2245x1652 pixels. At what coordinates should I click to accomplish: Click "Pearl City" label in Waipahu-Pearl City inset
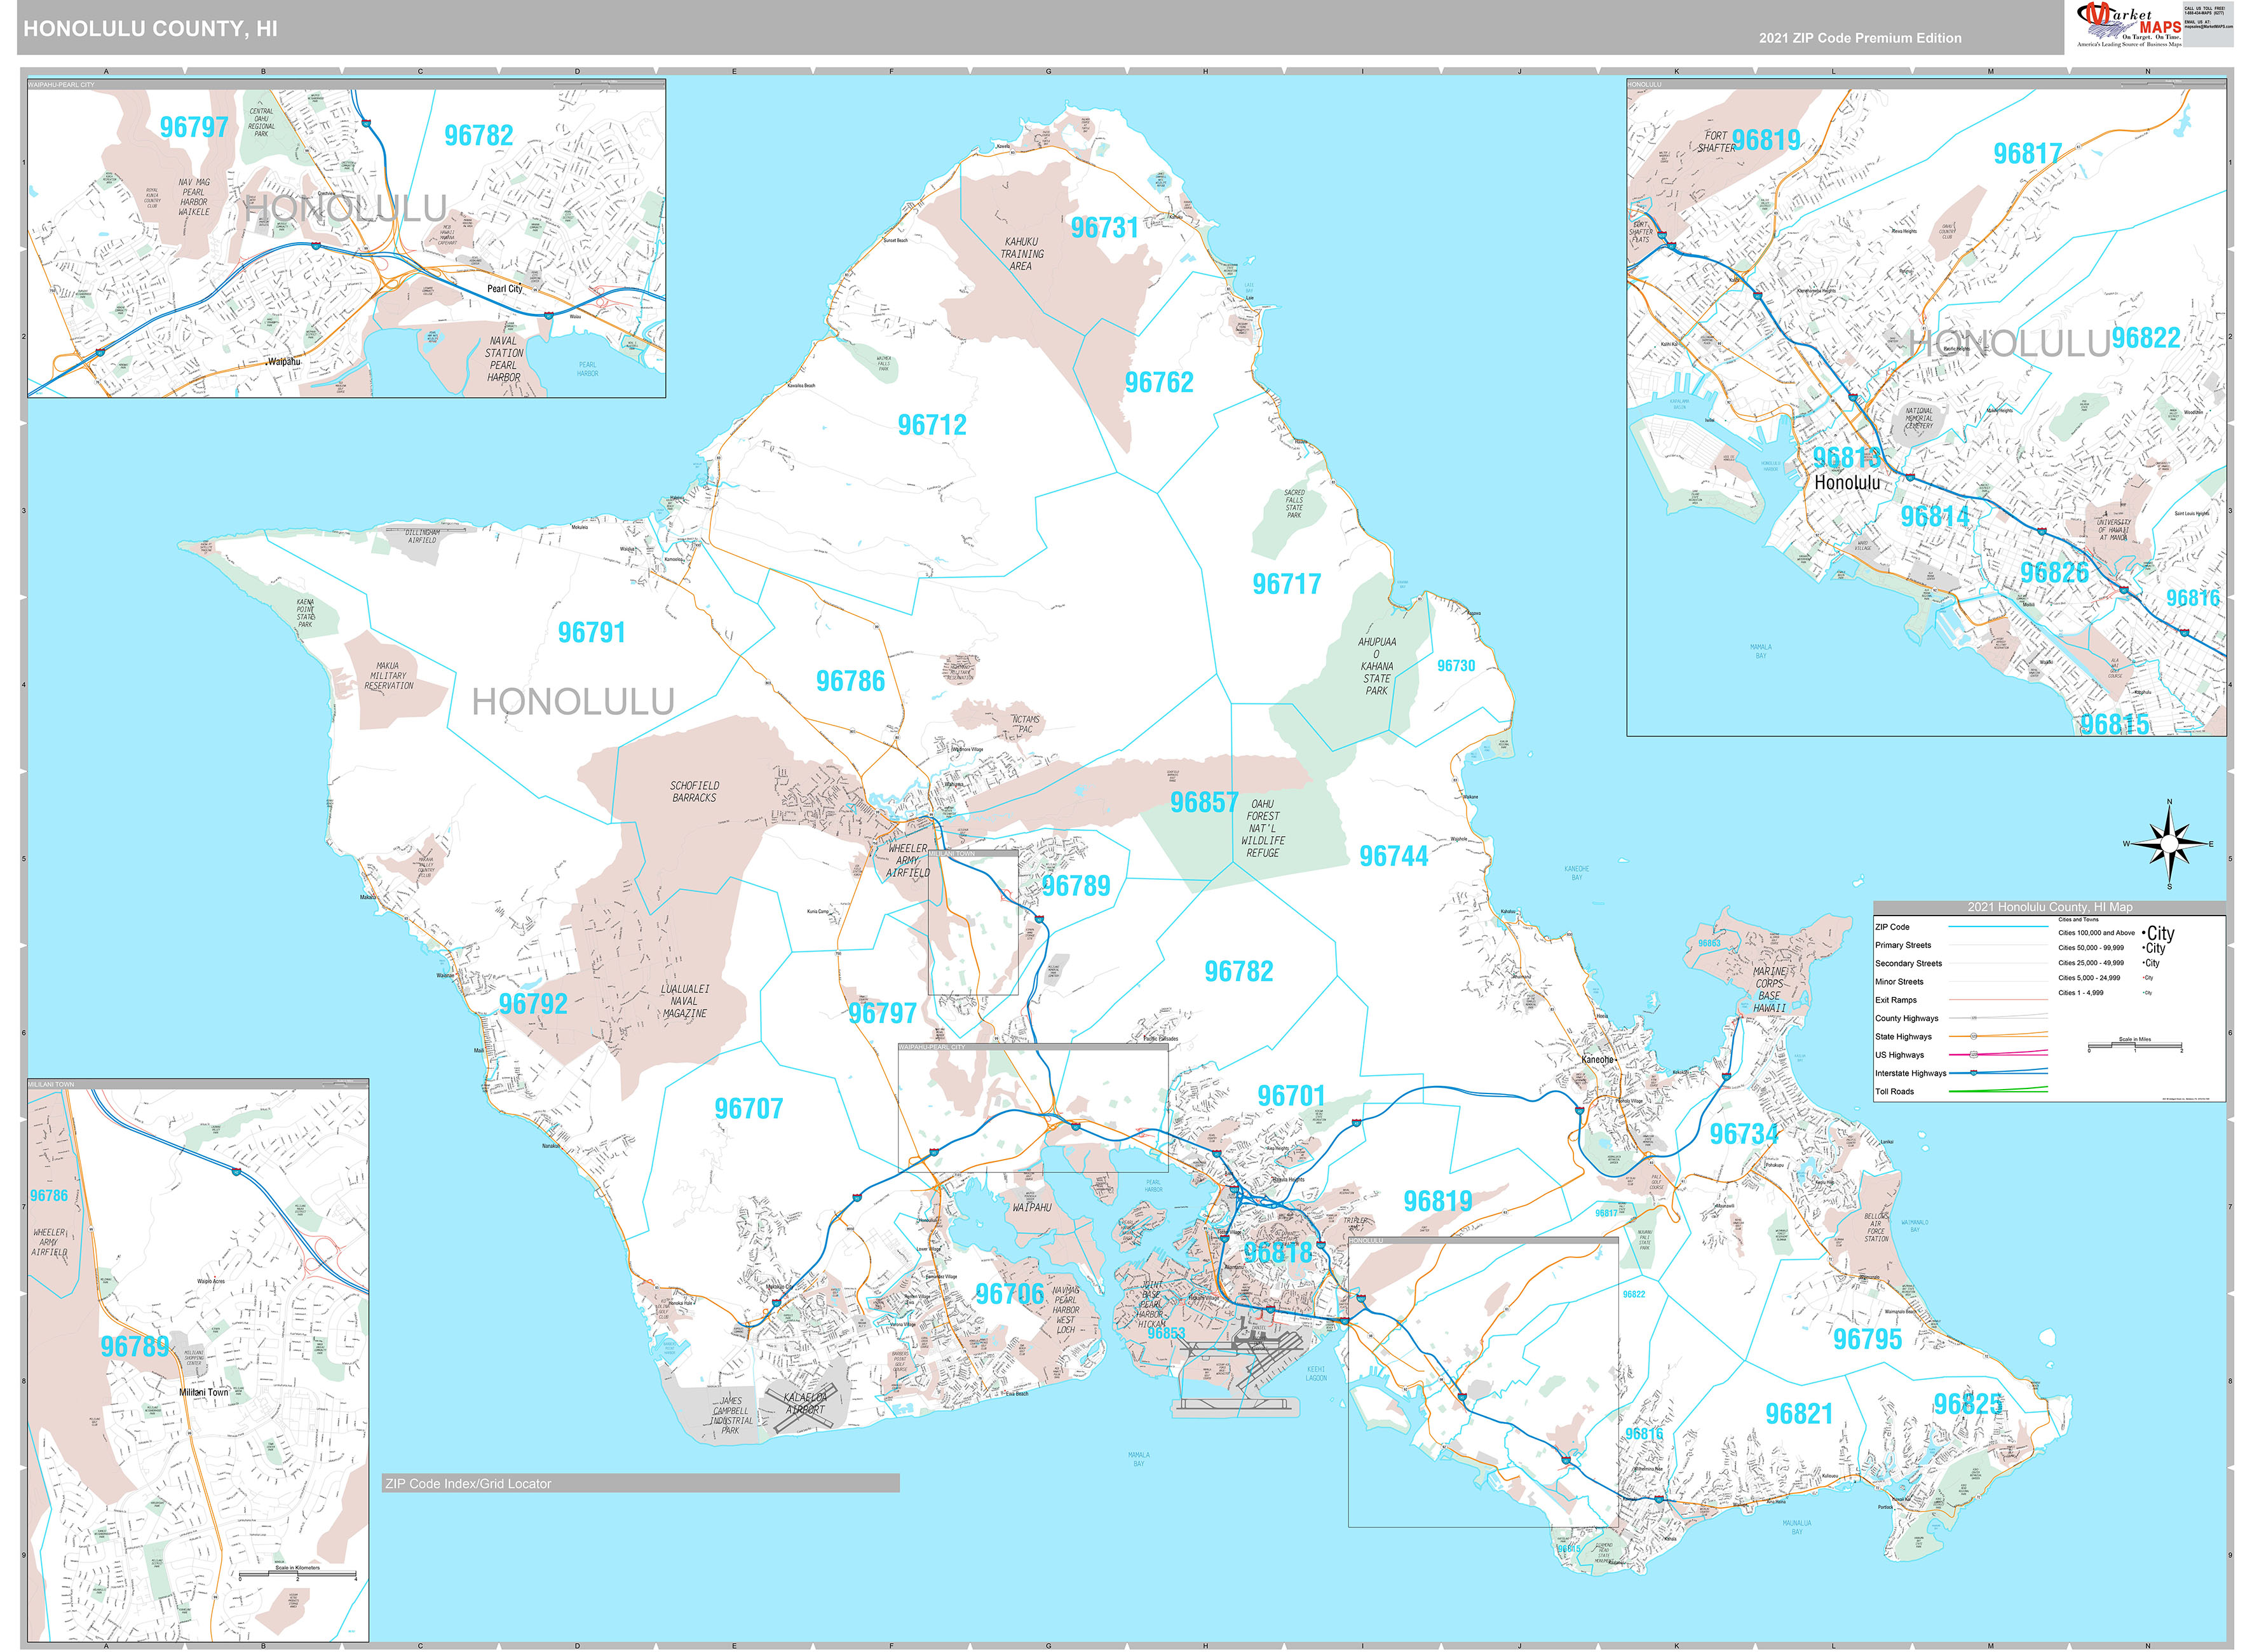coord(505,289)
